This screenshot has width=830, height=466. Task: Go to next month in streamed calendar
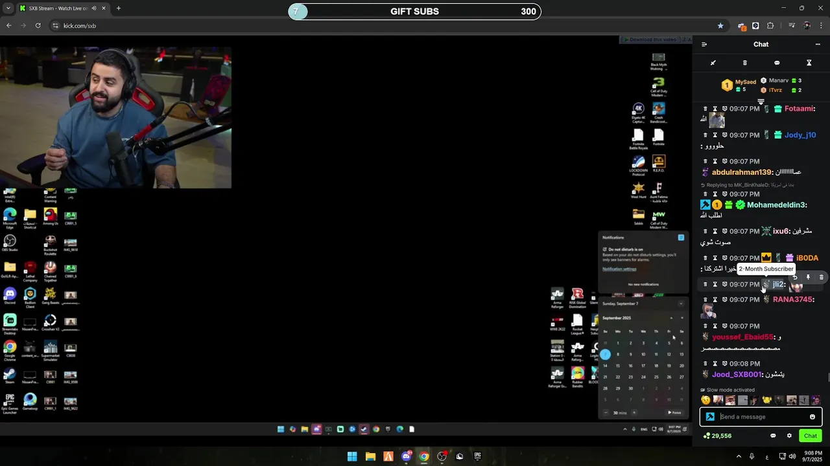coord(682,318)
